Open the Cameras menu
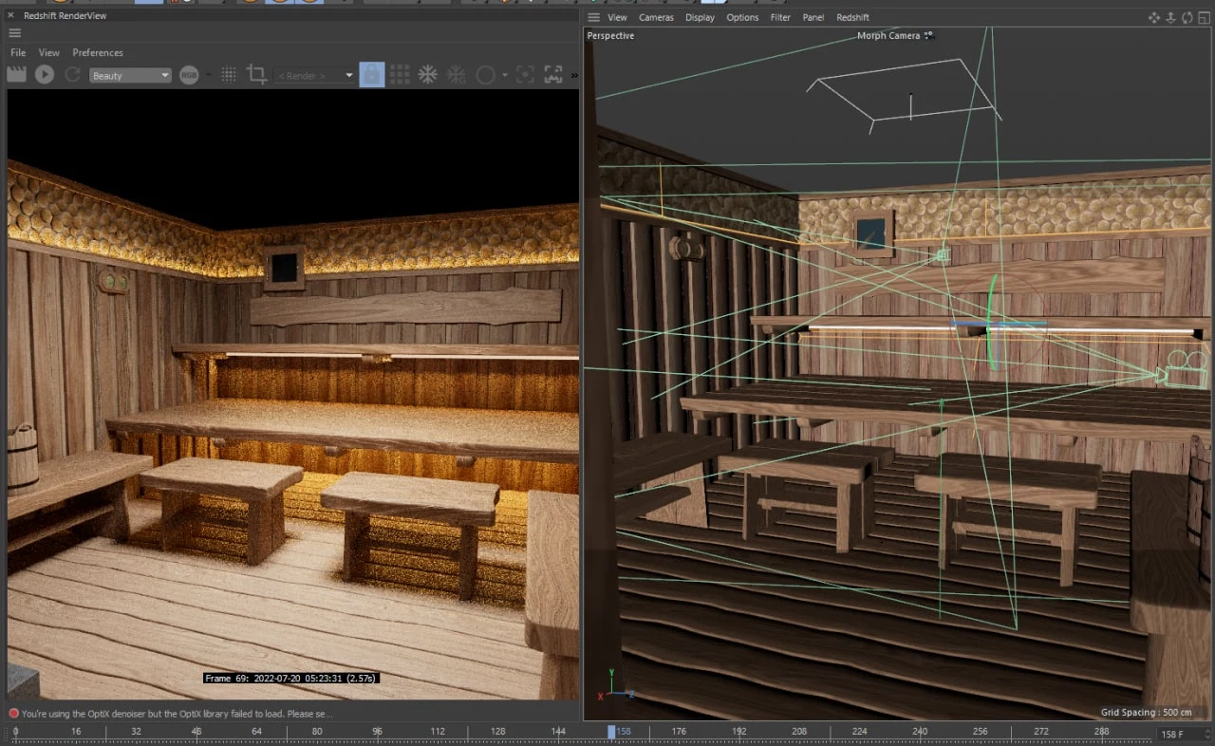The height and width of the screenshot is (746, 1215). tap(656, 17)
